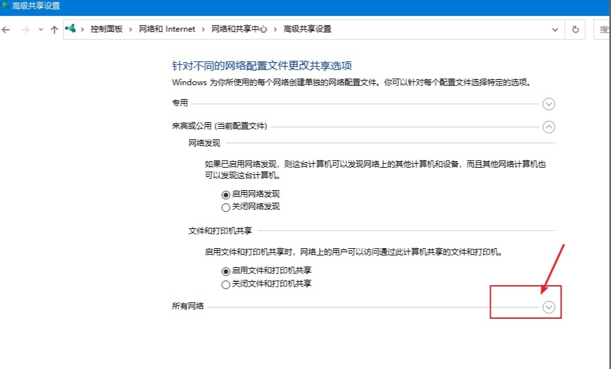Viewport: 611px width, 369px height.
Task: Select 关闭文件和打印机共享 option
Action: tap(226, 285)
